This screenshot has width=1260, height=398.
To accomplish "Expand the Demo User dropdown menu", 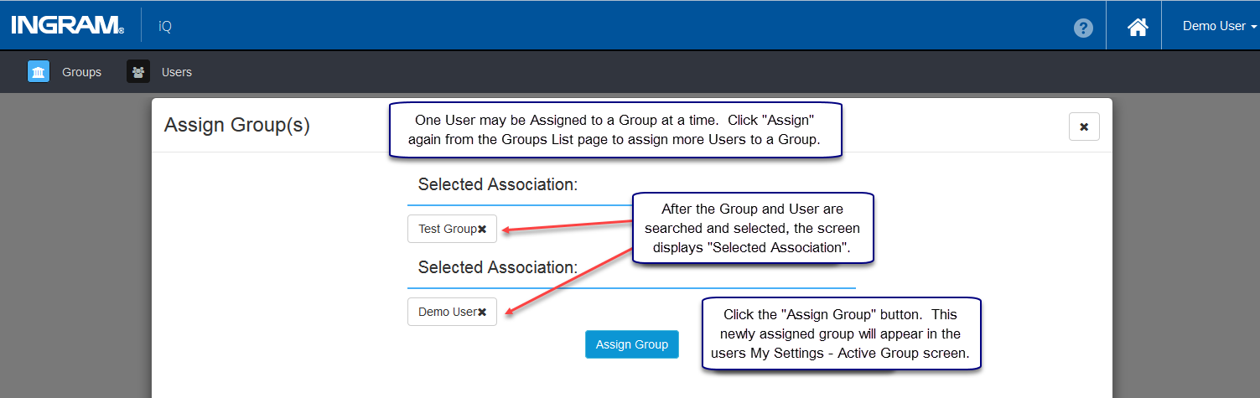I will pyautogui.click(x=1220, y=26).
